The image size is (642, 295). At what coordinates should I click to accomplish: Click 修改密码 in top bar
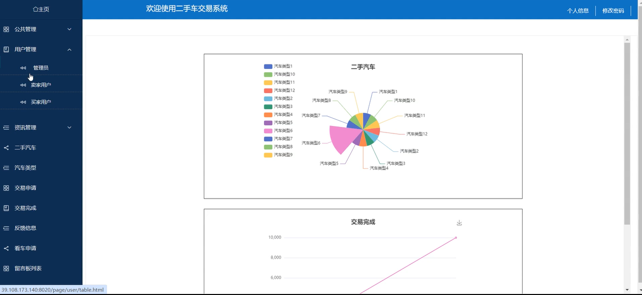[613, 11]
